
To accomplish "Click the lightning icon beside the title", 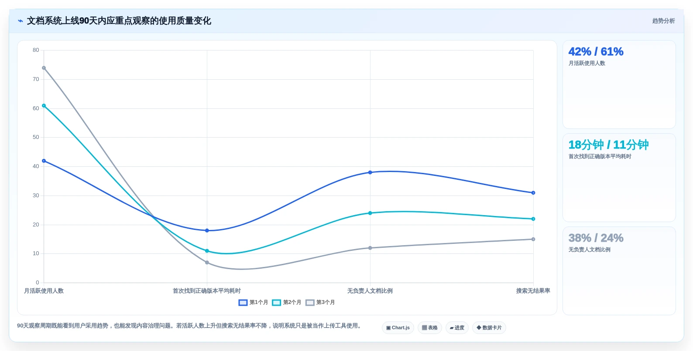I will pos(21,21).
